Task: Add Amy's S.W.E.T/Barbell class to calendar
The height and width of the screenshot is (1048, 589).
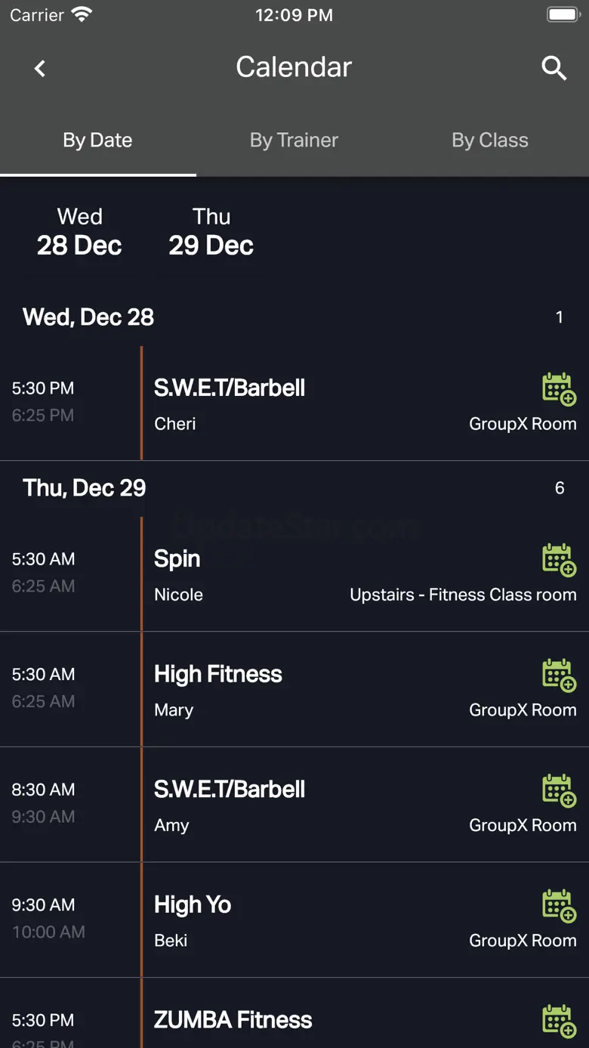Action: click(x=559, y=790)
